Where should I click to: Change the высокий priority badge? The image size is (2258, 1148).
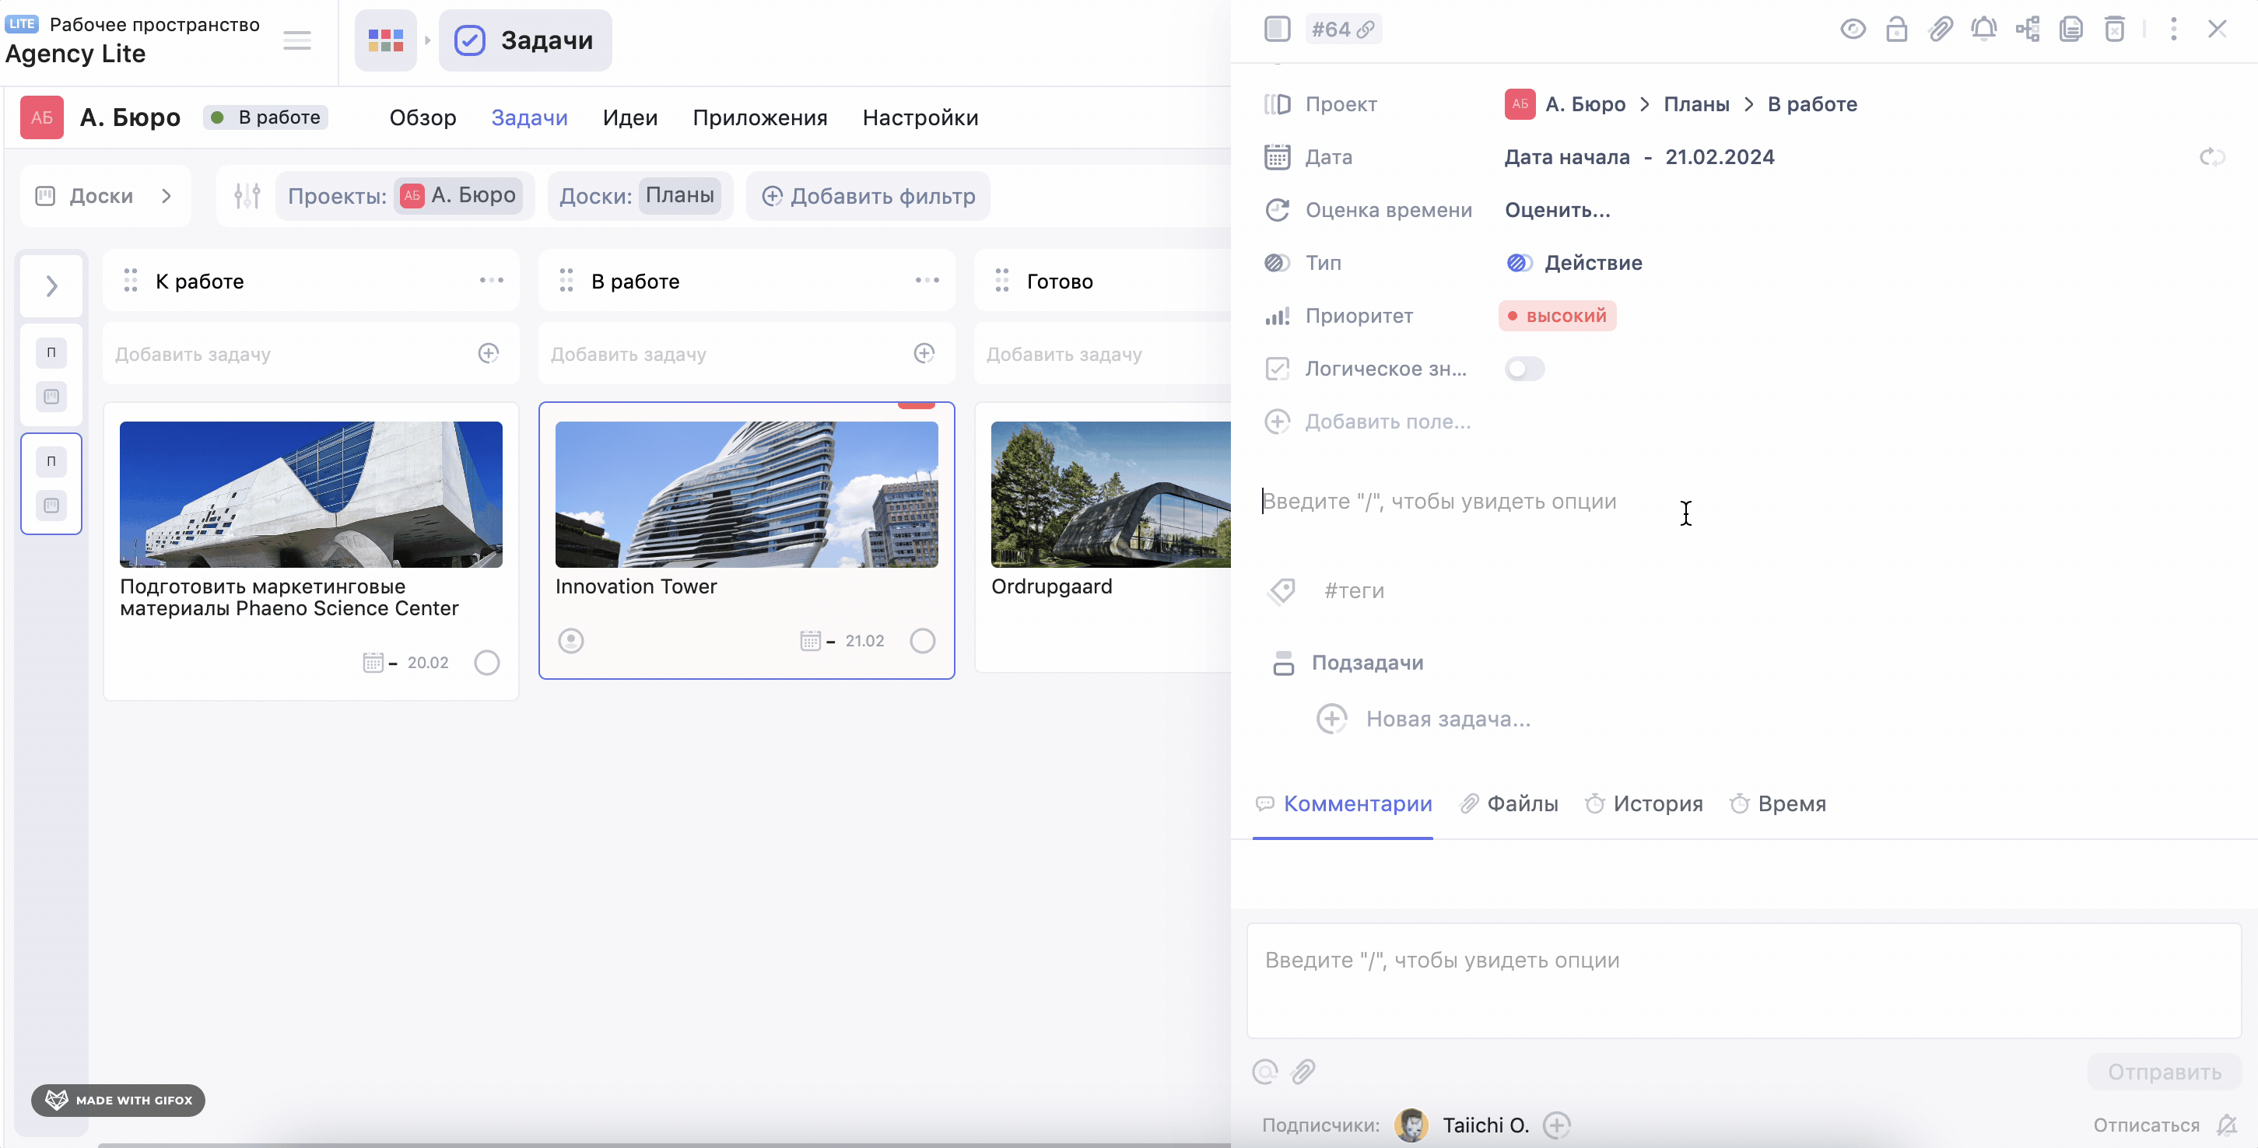(x=1557, y=316)
